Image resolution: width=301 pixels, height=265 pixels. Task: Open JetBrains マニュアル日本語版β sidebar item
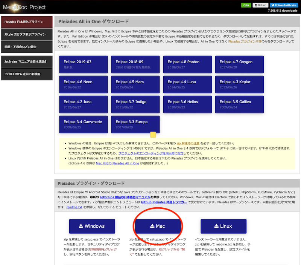tap(27, 62)
